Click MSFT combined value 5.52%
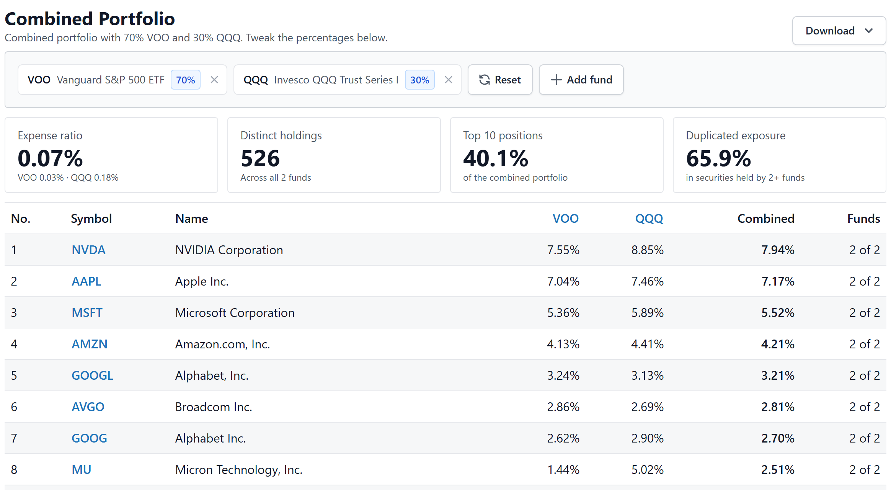The width and height of the screenshot is (891, 490). click(x=778, y=313)
